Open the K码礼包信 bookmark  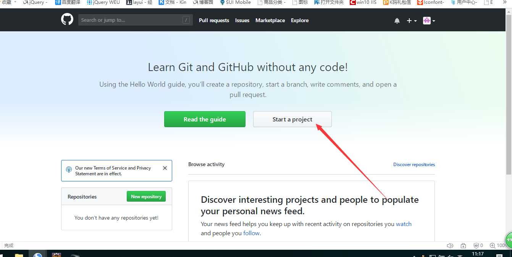pyautogui.click(x=397, y=2)
